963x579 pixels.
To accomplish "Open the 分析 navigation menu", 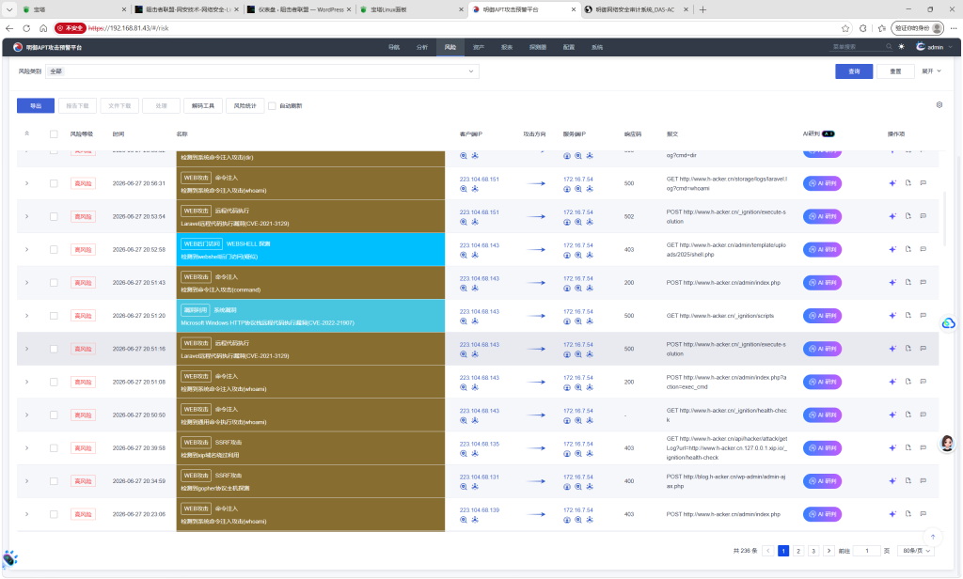I will [422, 47].
